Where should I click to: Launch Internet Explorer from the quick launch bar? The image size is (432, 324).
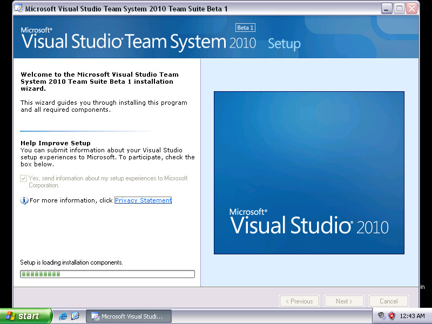point(63,316)
